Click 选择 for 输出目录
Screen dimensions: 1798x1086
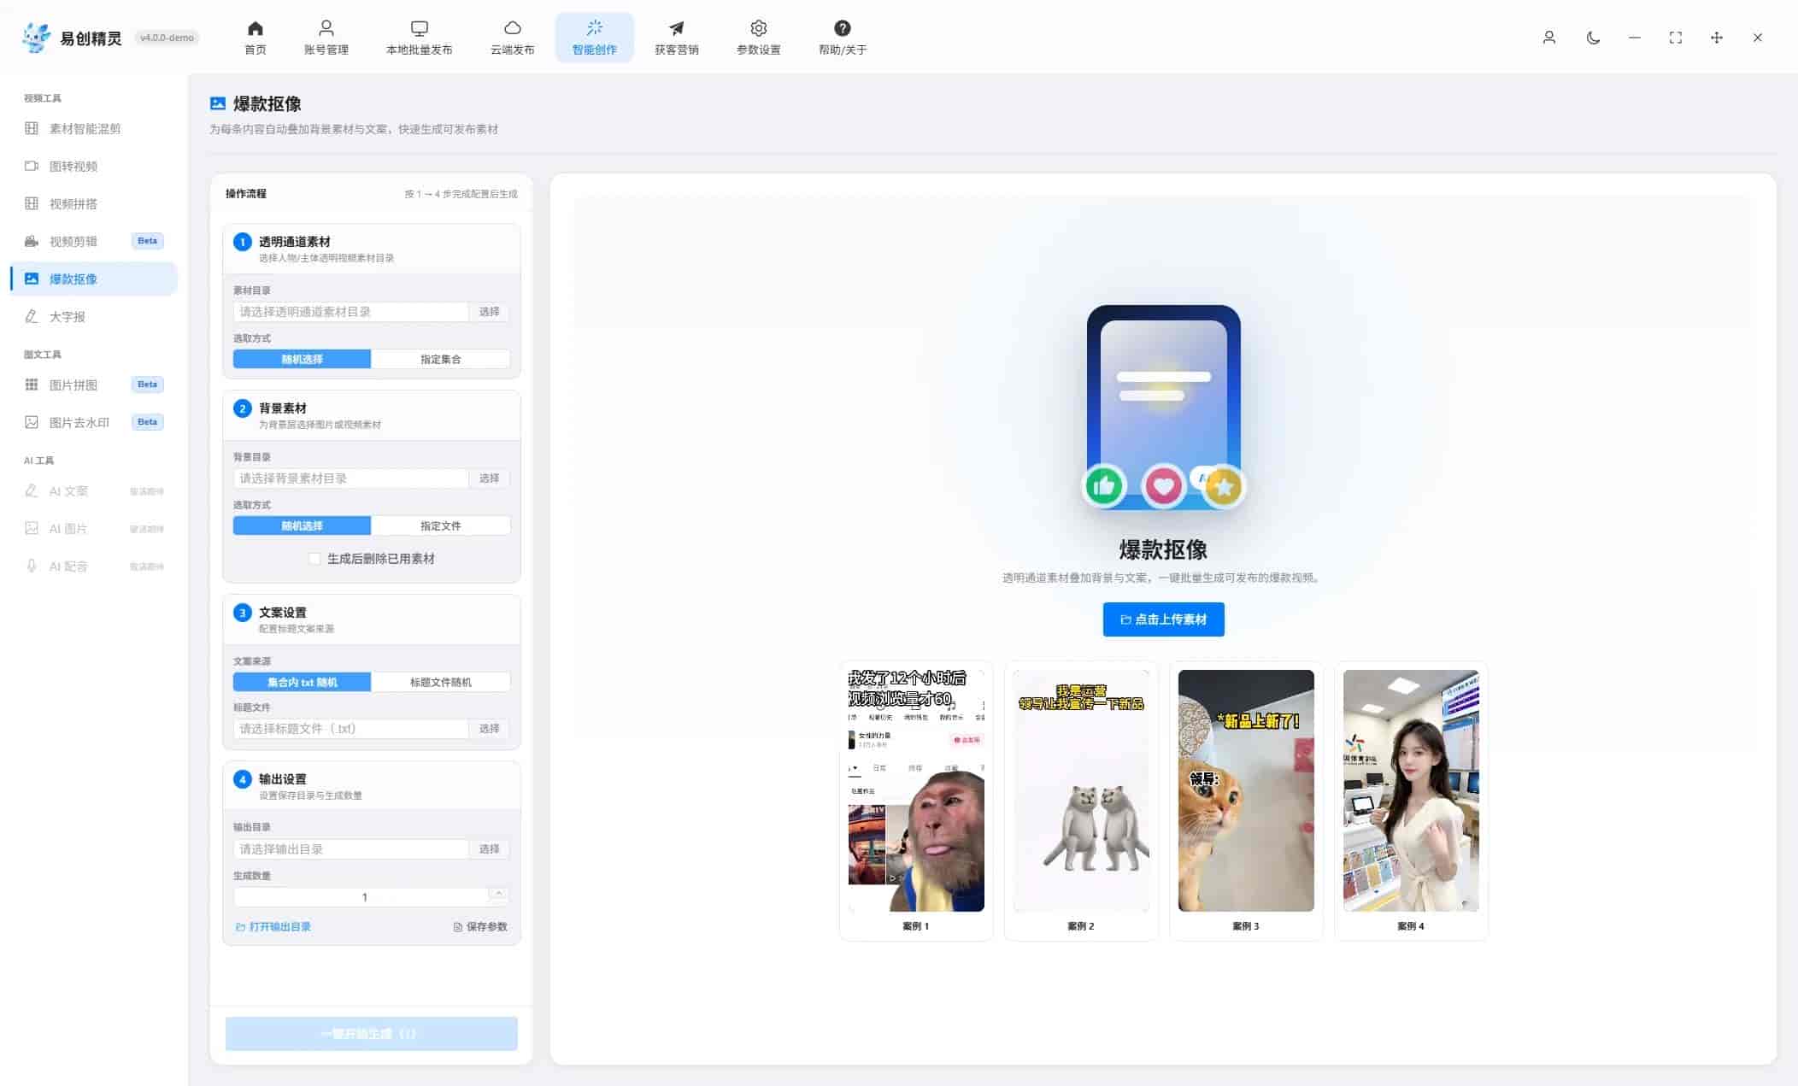(489, 849)
